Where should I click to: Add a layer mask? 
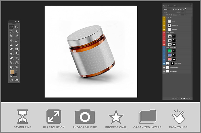179,98
